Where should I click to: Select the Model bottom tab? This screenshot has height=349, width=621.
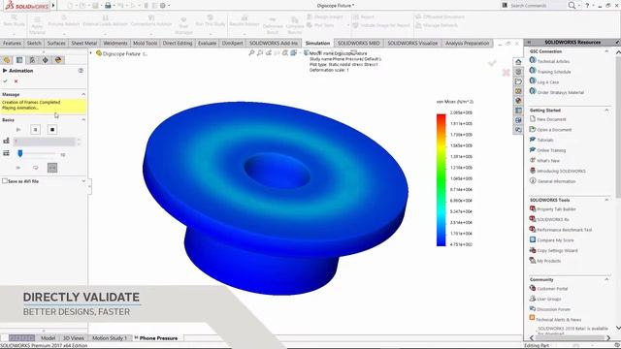coord(48,338)
